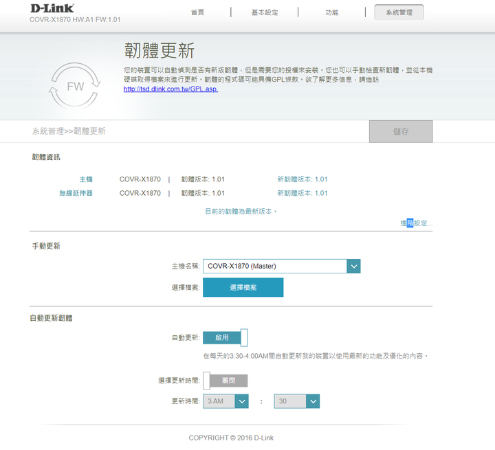Click 韌體版本: 1.01 in the 無線延伸器 row
The width and height of the screenshot is (495, 450).
203,193
